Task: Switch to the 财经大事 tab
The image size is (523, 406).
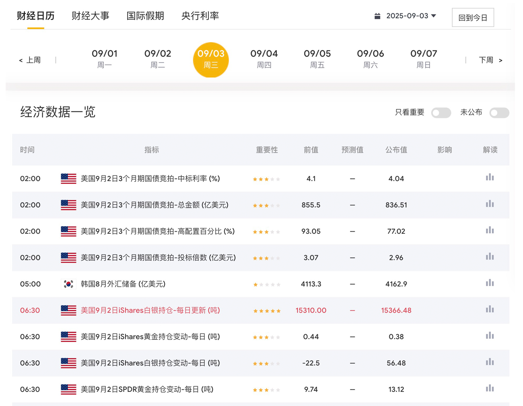Action: point(90,16)
